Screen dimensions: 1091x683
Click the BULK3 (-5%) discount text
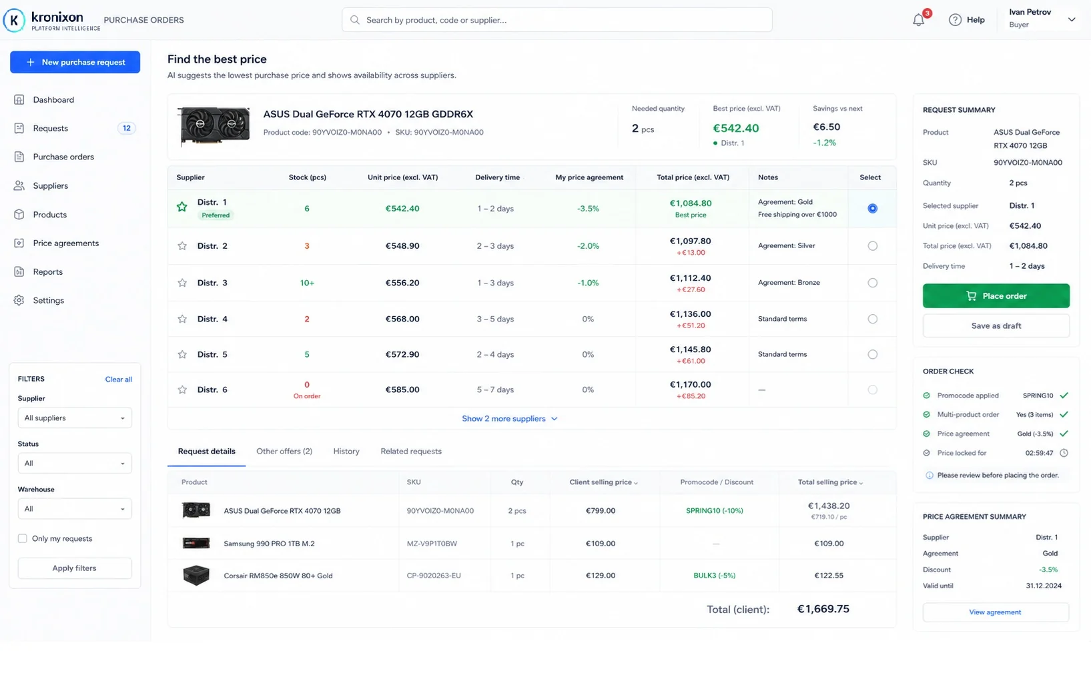tap(714, 576)
